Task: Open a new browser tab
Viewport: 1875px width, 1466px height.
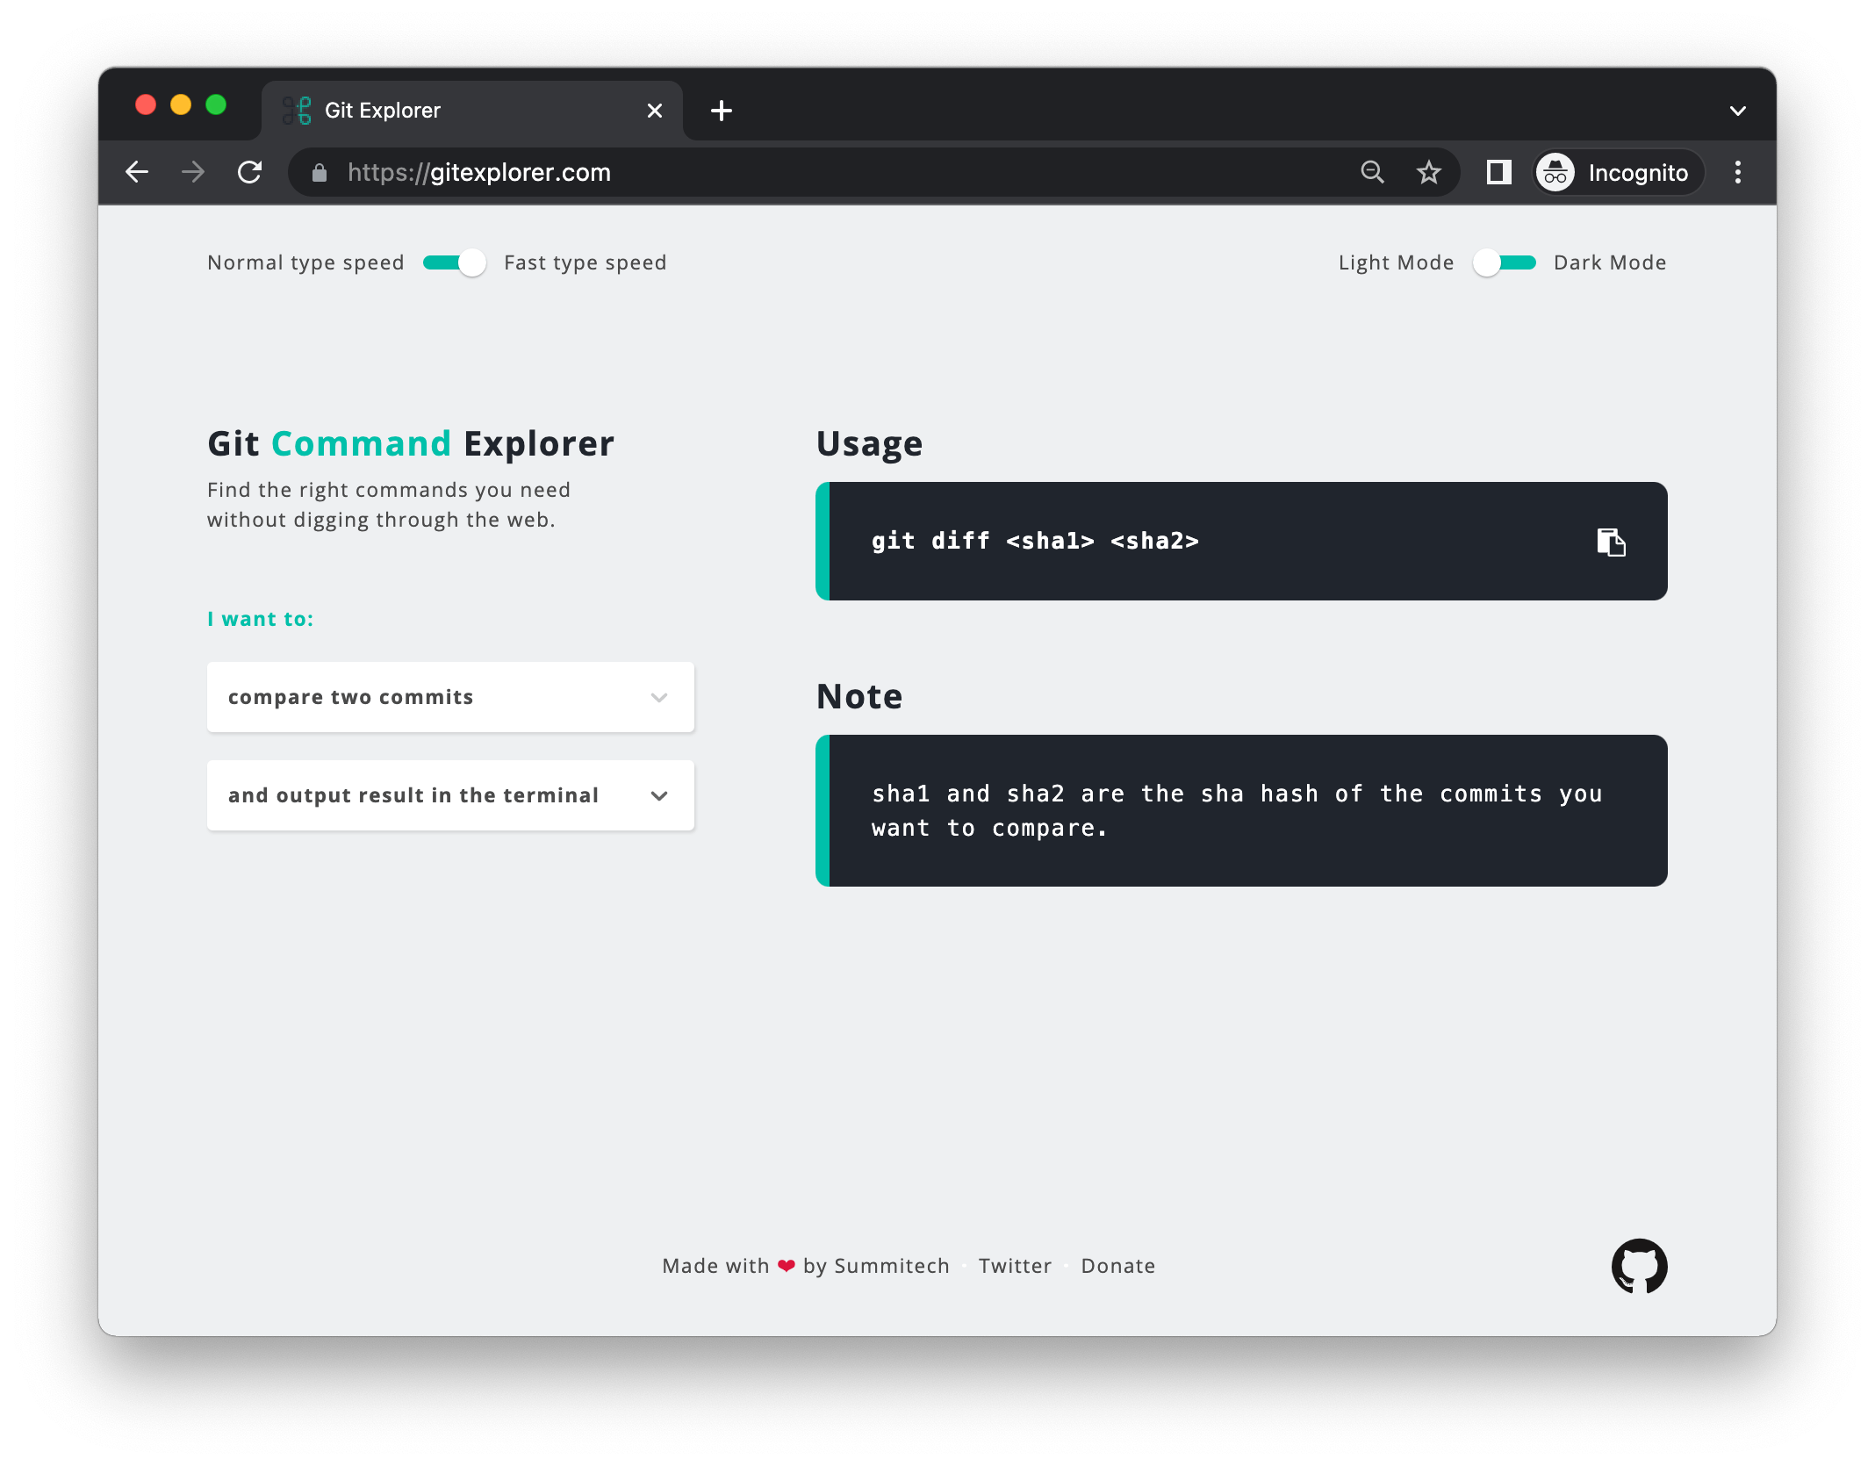Action: 721,111
